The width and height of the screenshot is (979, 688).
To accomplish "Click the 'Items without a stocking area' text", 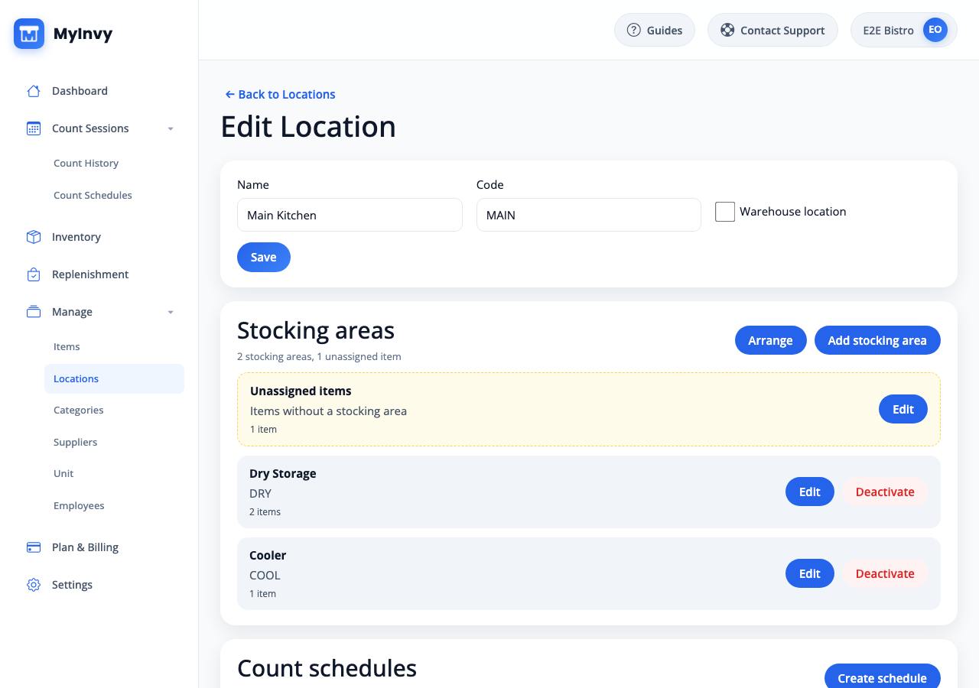I will [328, 411].
